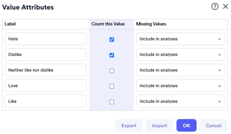Open Missing Values dropdown for Dislike
This screenshot has height=134, width=231.
181,55
